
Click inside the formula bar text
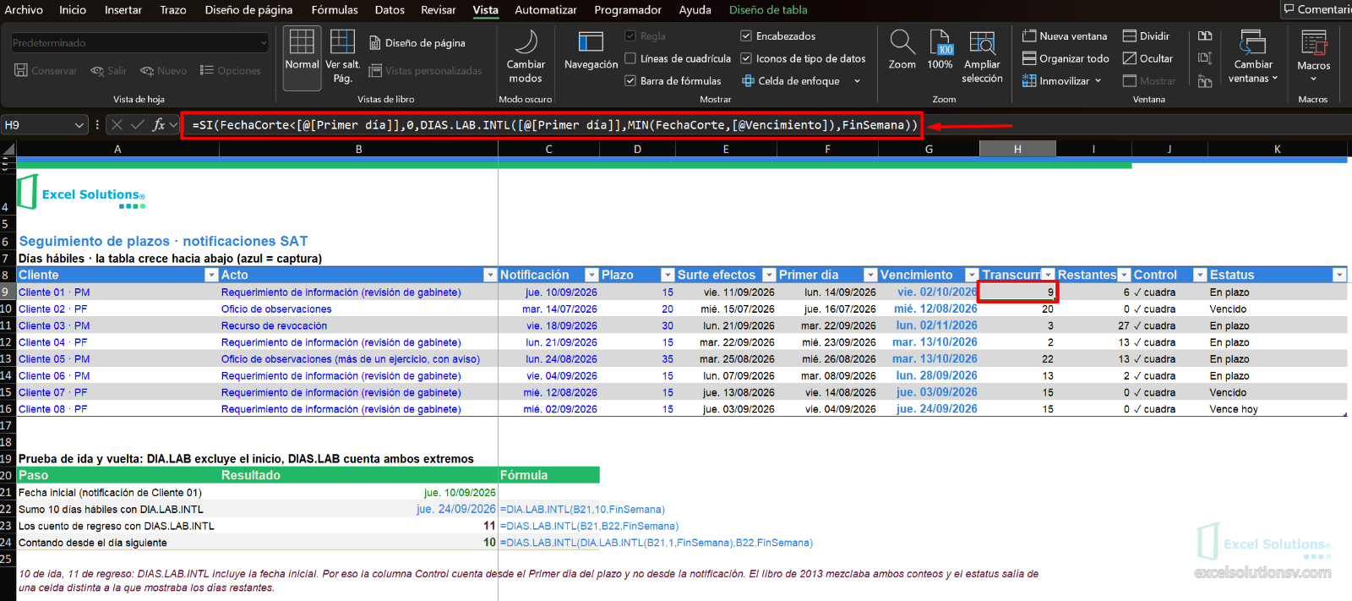(x=554, y=125)
